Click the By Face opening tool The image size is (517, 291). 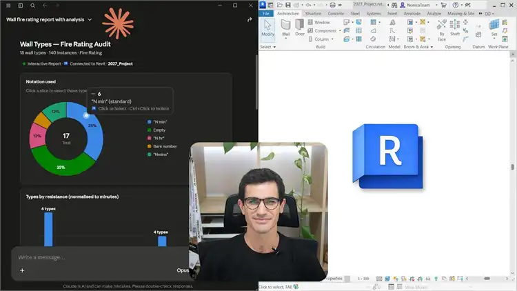441,30
